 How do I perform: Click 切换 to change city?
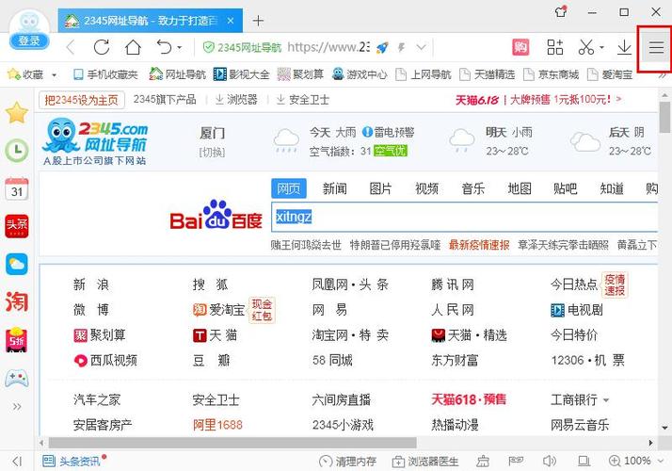(x=212, y=152)
